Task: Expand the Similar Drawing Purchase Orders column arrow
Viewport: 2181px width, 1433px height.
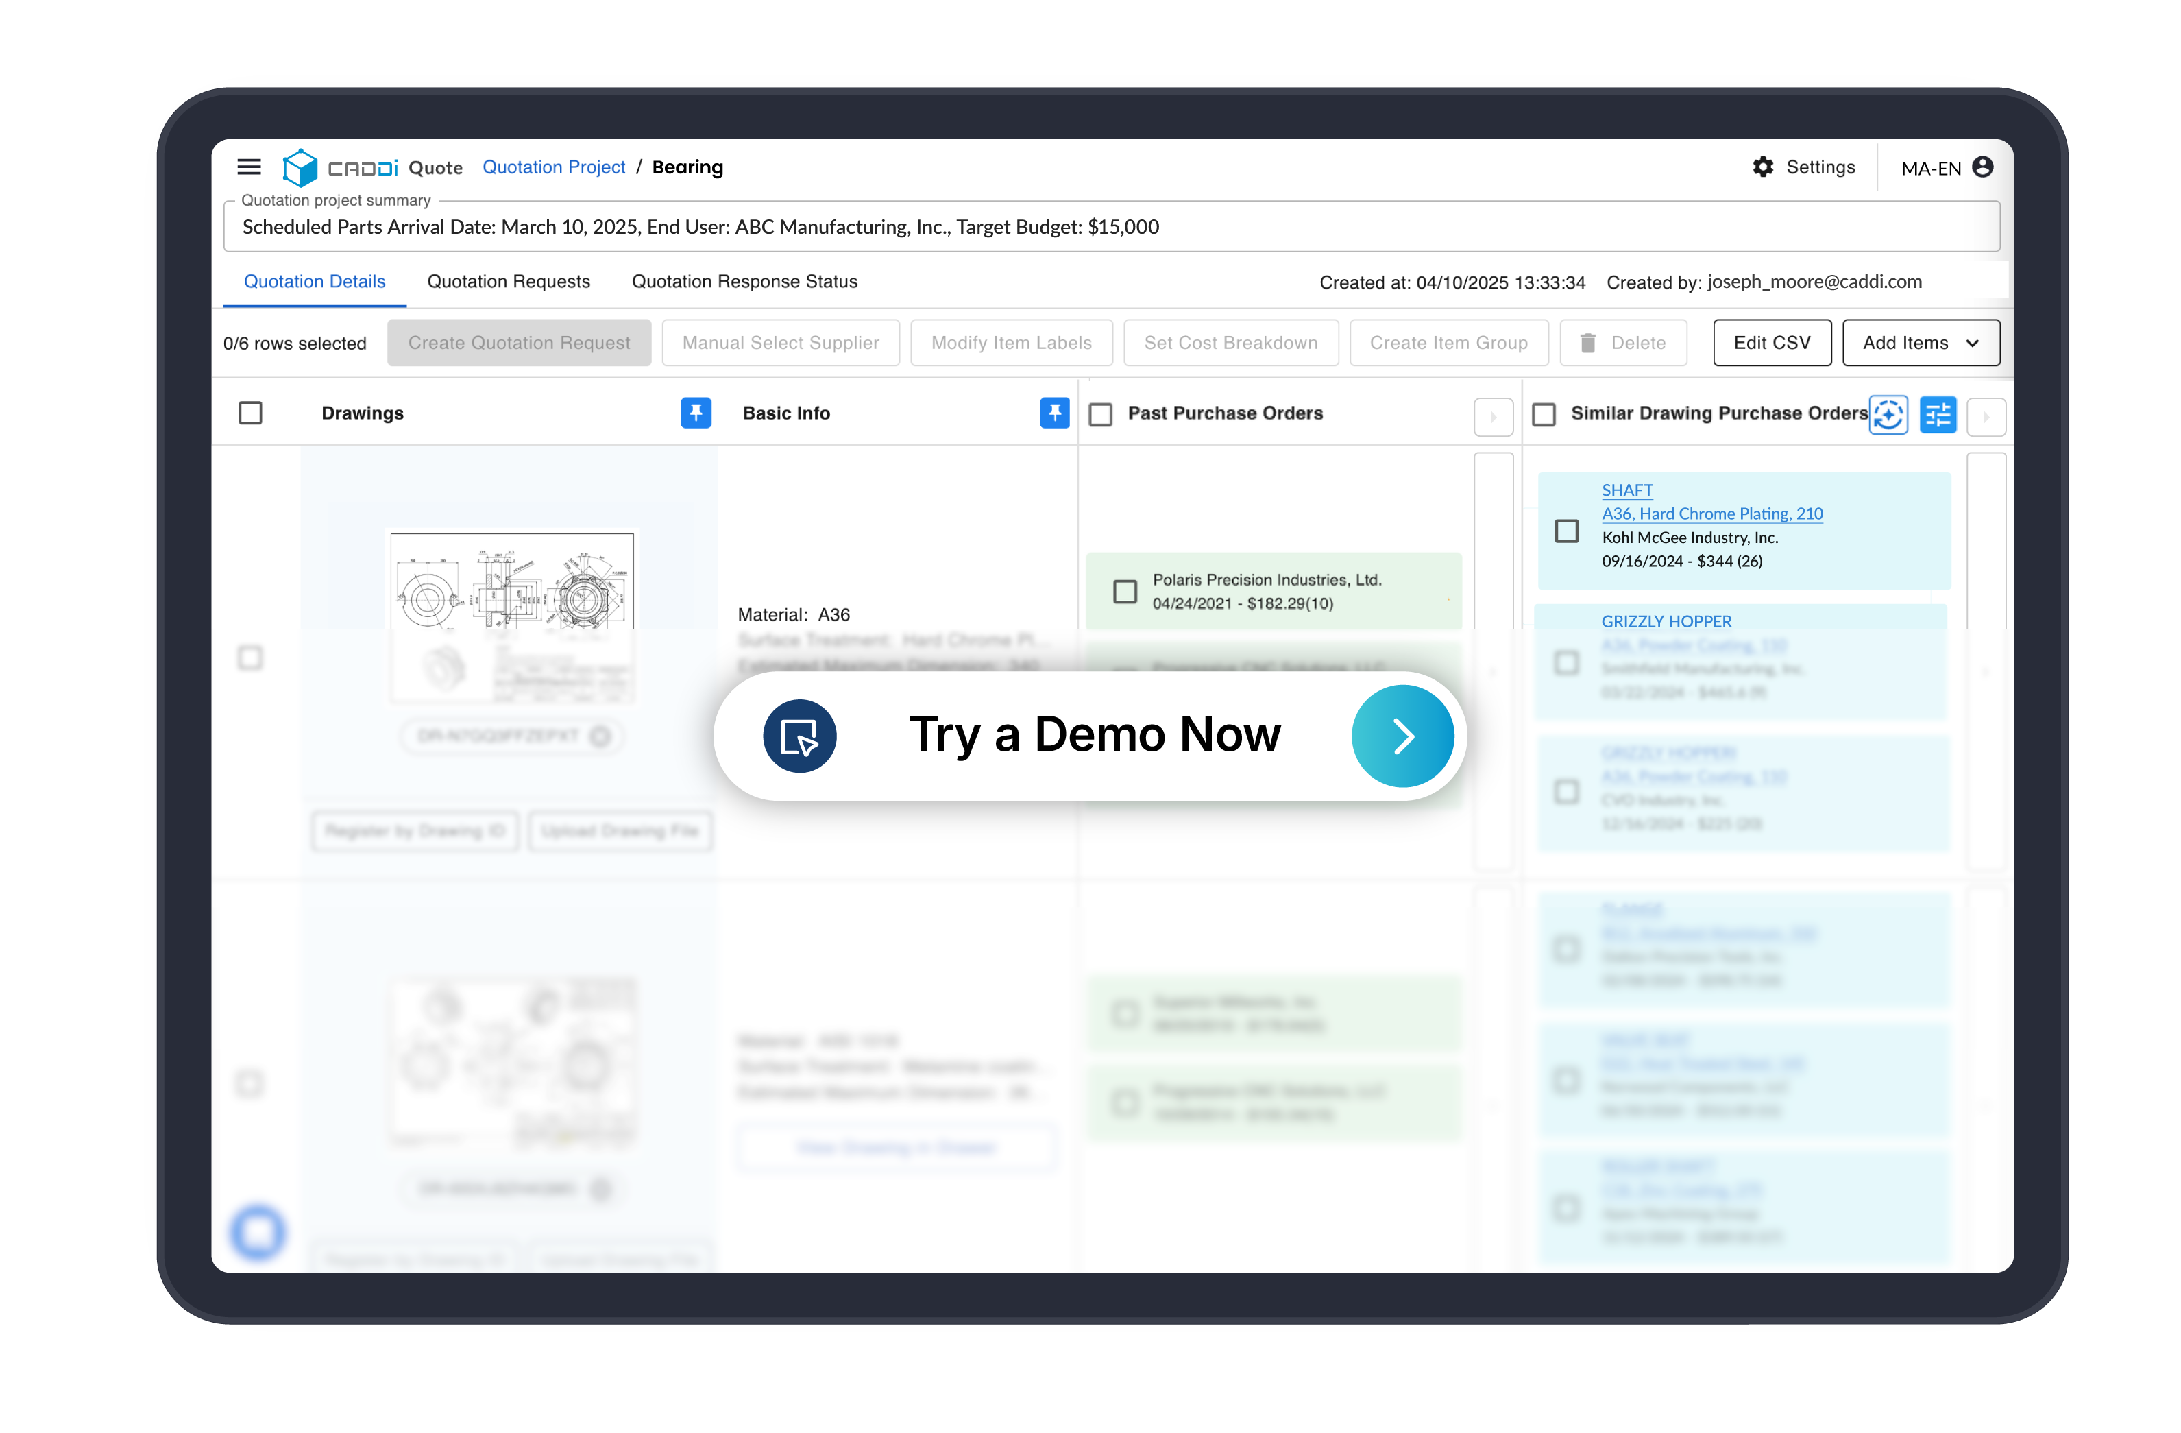Action: point(1987,417)
